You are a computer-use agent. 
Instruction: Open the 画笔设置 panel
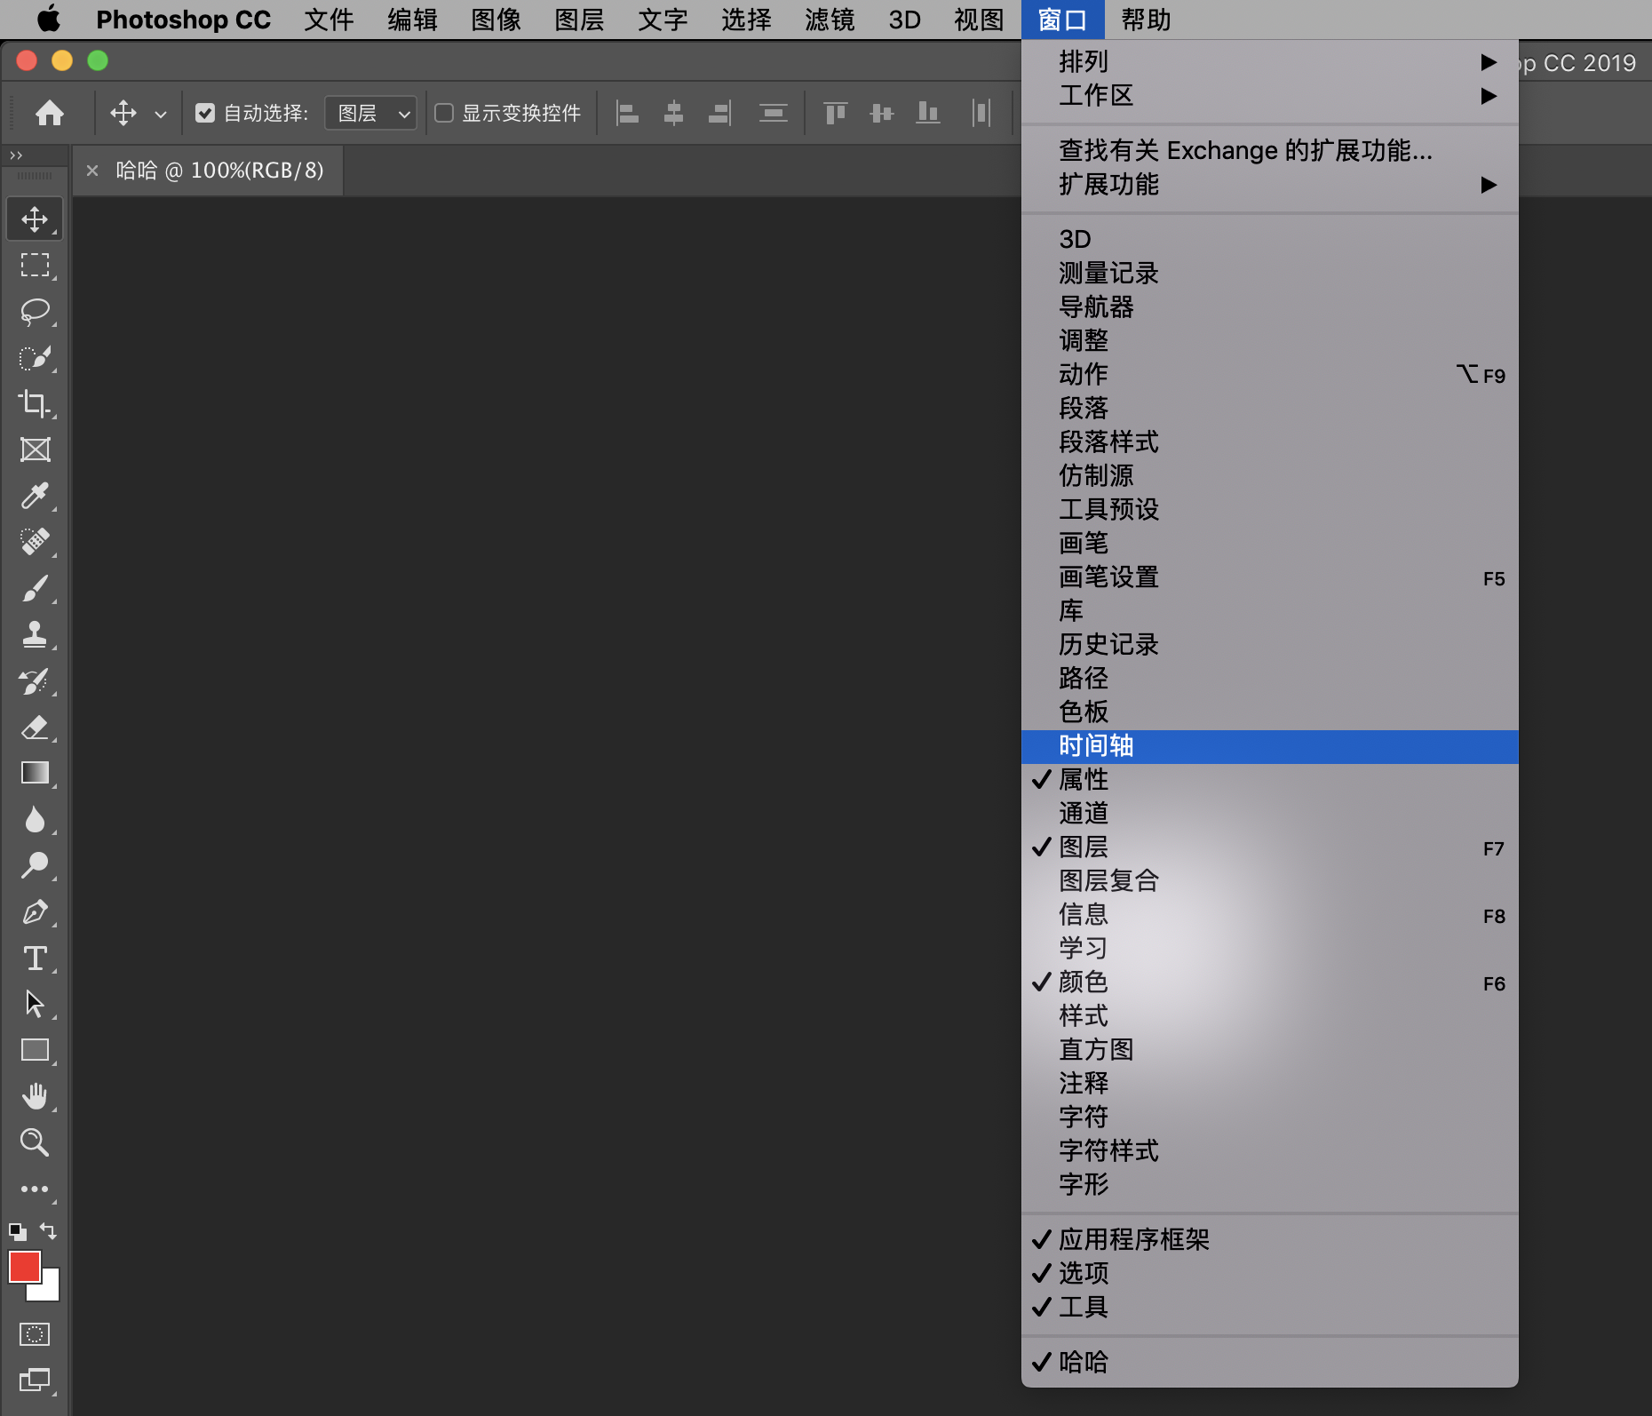pyautogui.click(x=1270, y=577)
